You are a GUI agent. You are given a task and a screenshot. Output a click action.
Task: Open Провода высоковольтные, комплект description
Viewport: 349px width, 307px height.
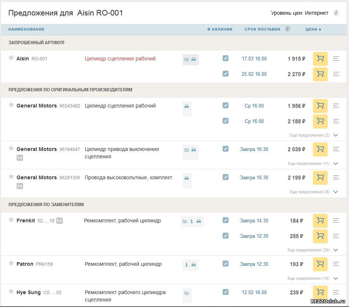pyautogui.click(x=129, y=177)
